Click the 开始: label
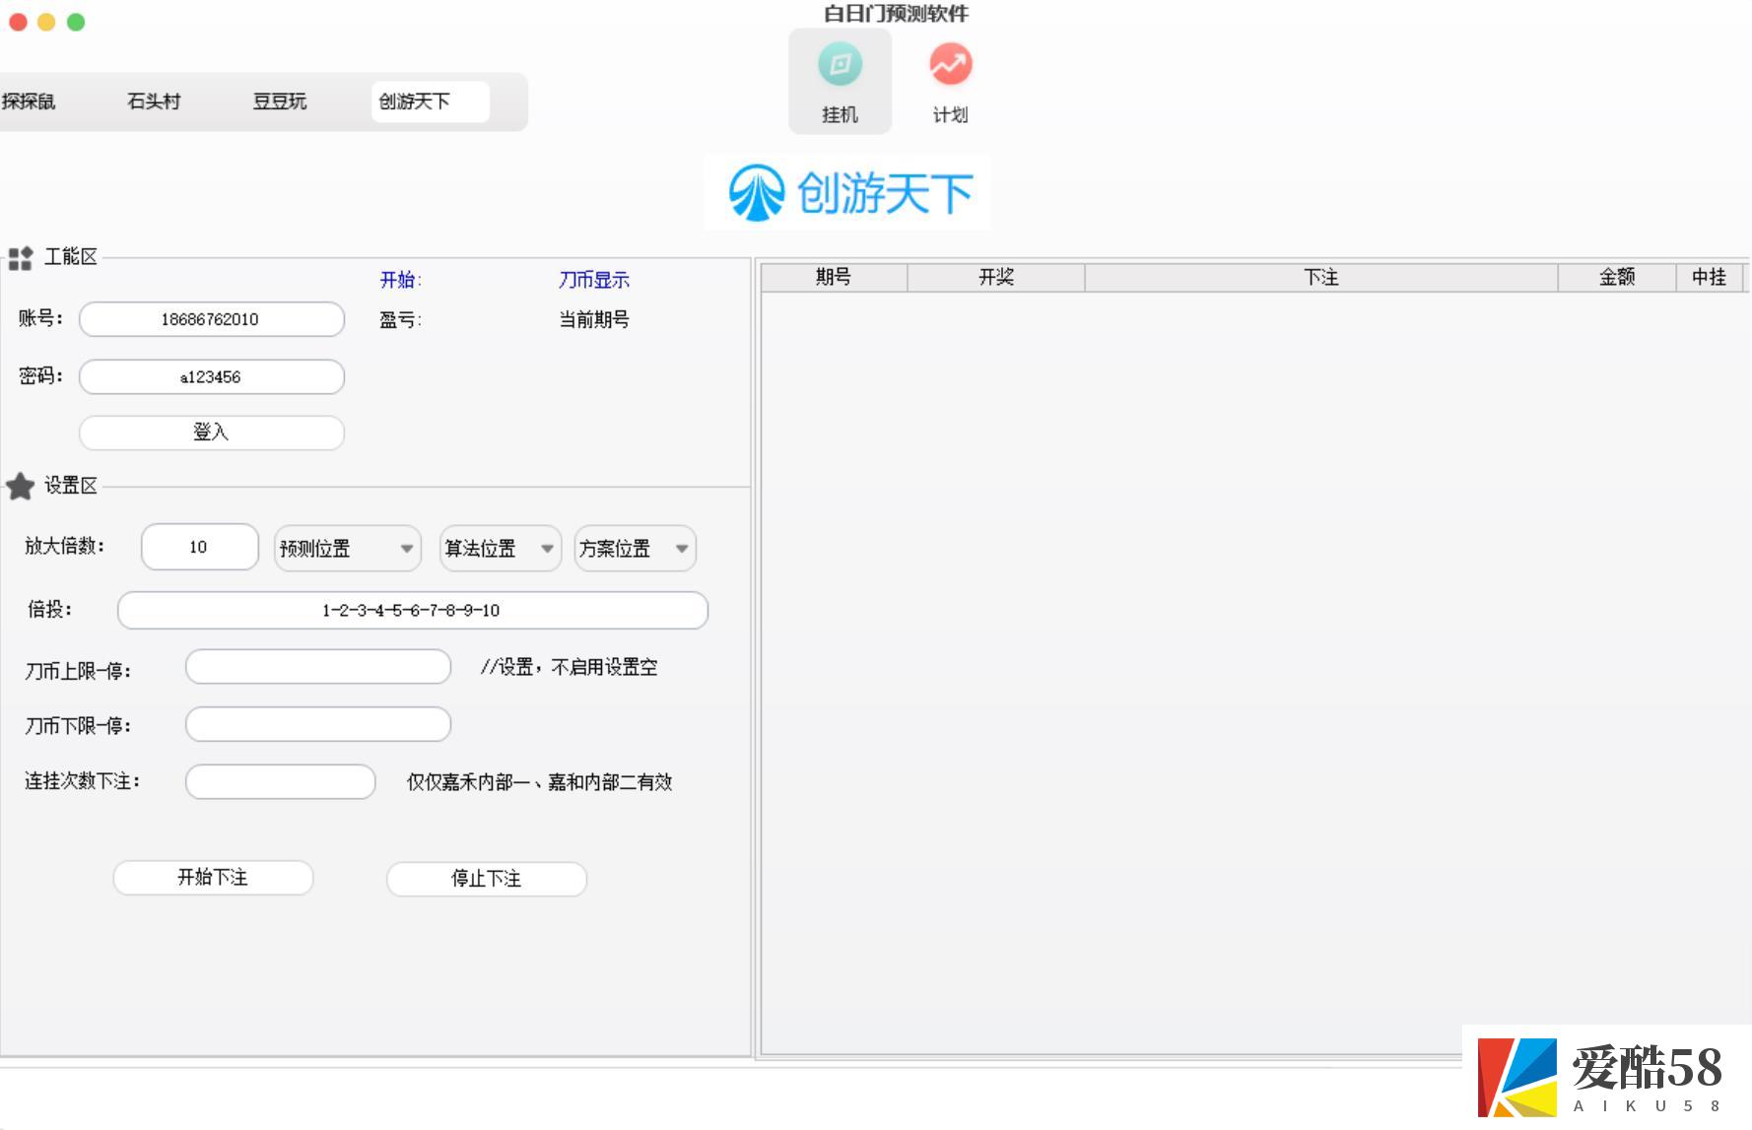The image size is (1752, 1130). click(401, 280)
